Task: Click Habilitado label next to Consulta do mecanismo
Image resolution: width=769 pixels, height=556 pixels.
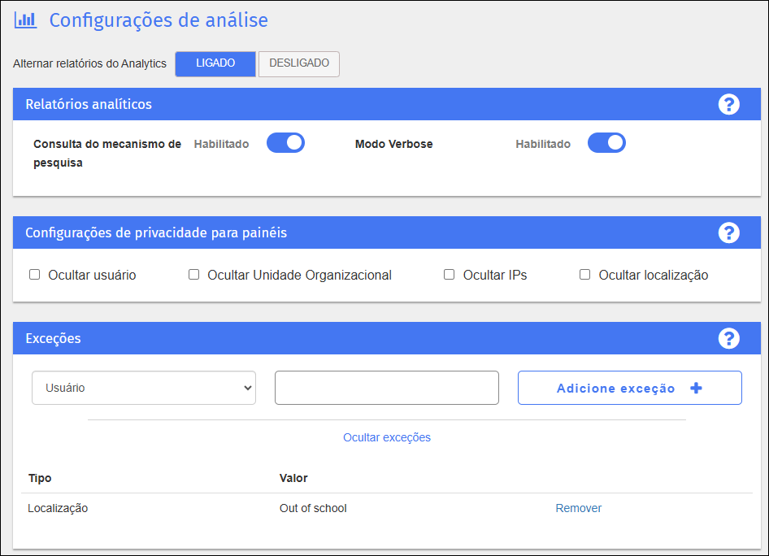Action: coord(221,144)
